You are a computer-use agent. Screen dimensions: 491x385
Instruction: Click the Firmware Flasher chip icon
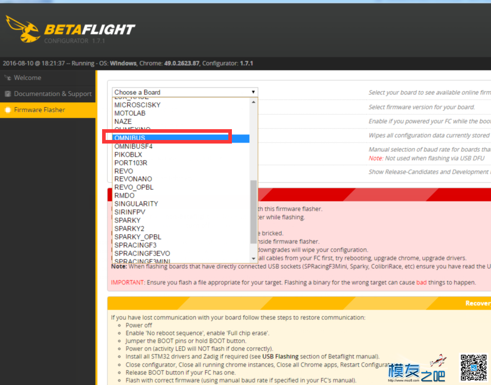click(8, 110)
